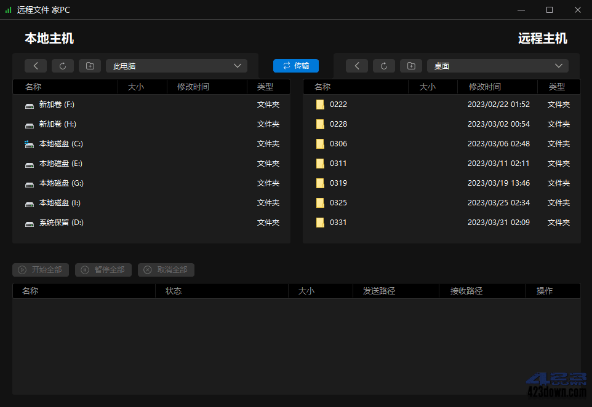Click the 状态 column in transfer queue

(x=174, y=291)
